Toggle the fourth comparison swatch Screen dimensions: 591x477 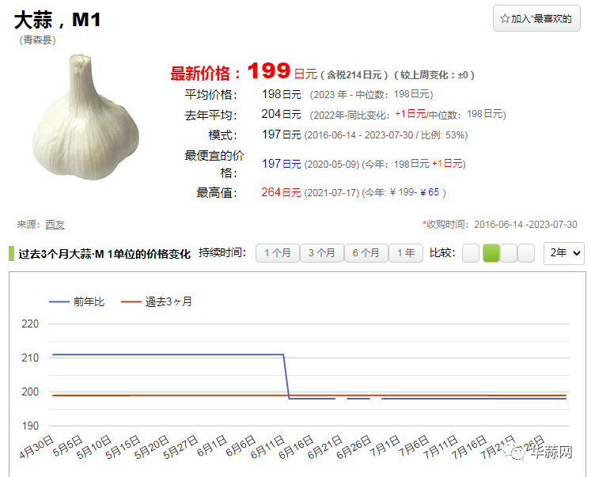526,253
